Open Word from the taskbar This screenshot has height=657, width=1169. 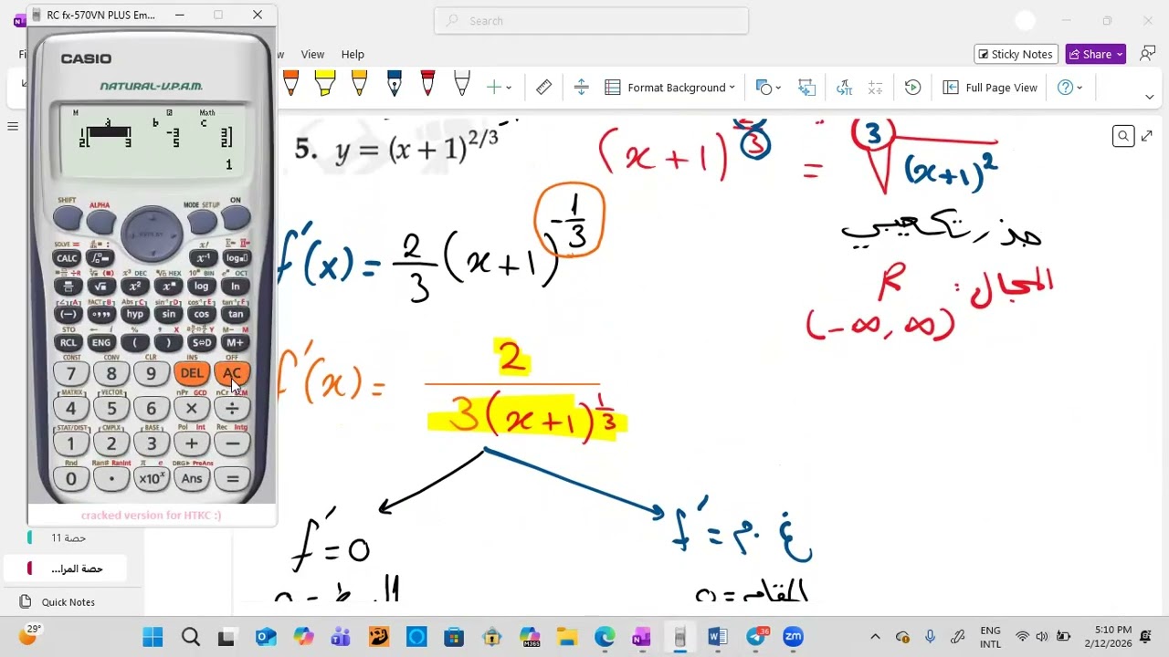point(717,637)
